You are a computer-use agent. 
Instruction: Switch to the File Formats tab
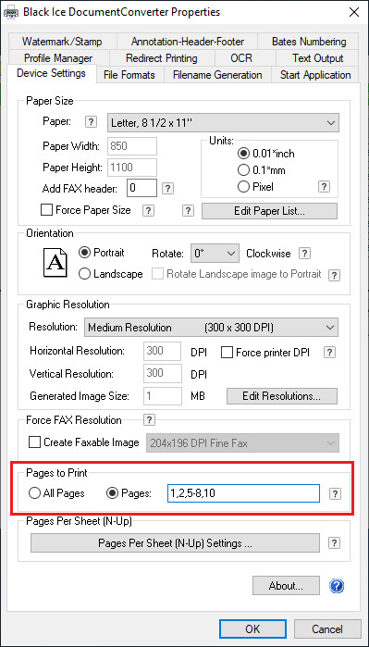(x=129, y=75)
